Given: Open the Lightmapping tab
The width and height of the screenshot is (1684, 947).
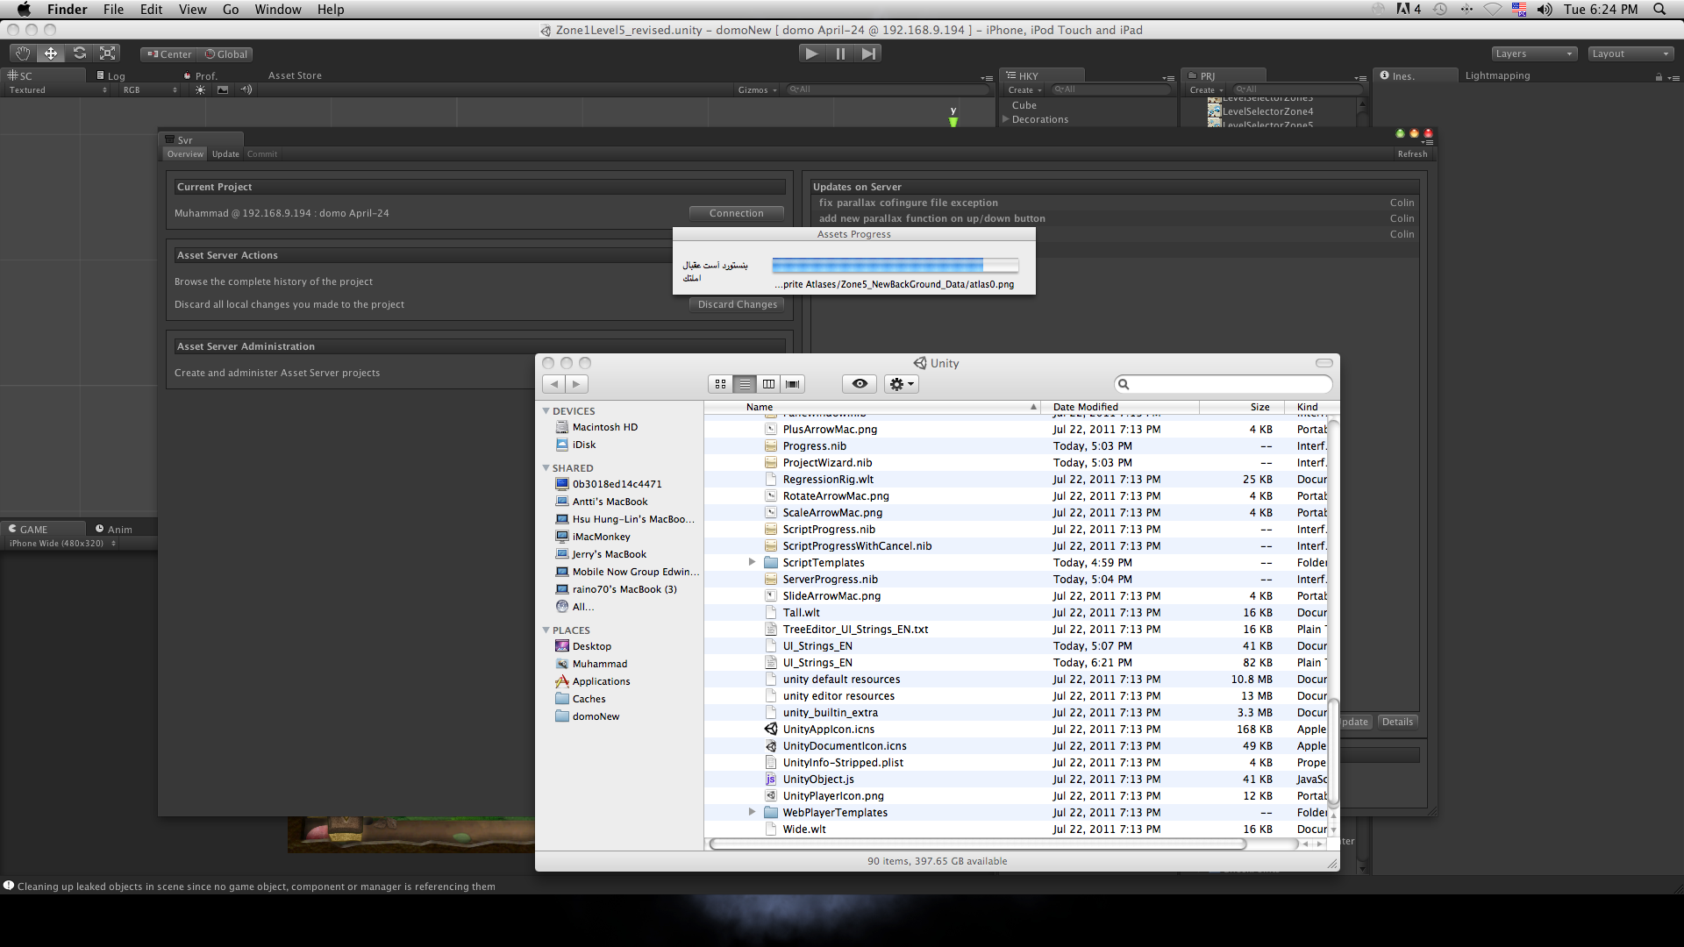Looking at the screenshot, I should point(1497,75).
